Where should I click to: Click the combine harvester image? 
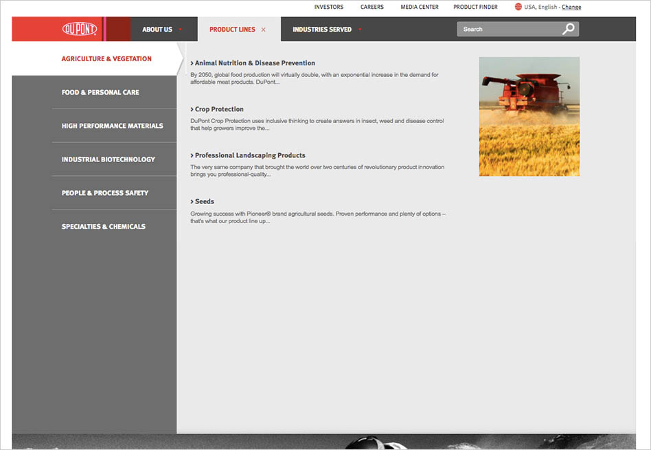pos(529,116)
